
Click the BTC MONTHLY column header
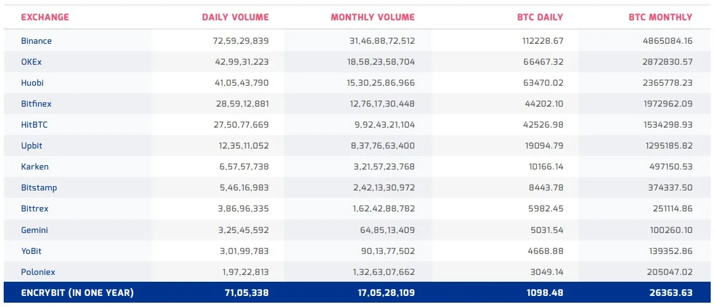660,17
